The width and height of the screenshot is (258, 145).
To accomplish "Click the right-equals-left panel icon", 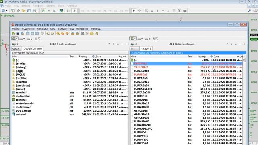I will 52,33.
